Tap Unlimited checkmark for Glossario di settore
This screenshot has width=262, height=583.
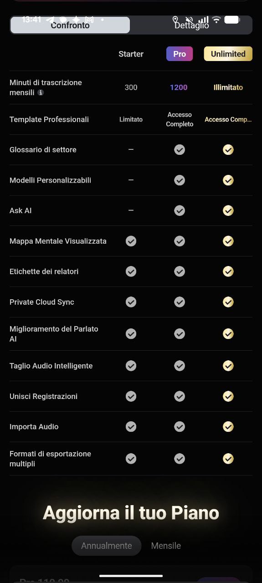point(228,150)
